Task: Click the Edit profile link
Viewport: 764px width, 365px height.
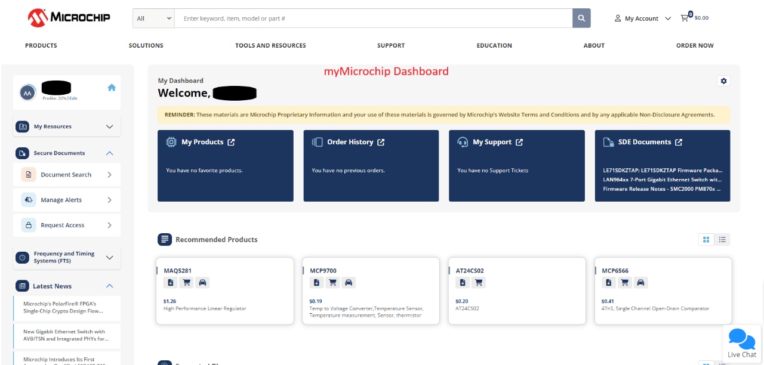Action: (x=72, y=99)
